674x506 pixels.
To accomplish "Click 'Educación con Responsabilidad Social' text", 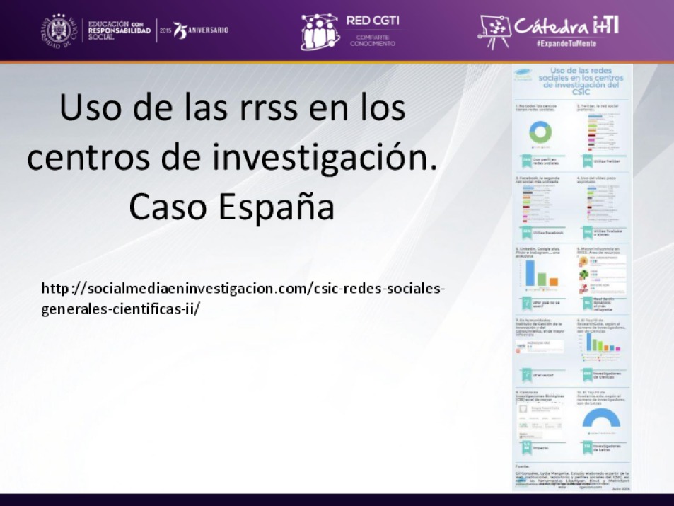I will [x=119, y=30].
